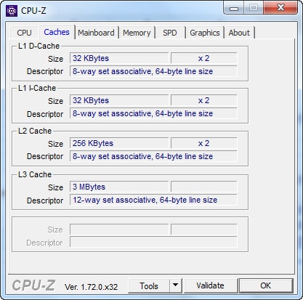Click L1 I-Cache x 2 count field
The height and width of the screenshot is (300, 303).
point(204,100)
